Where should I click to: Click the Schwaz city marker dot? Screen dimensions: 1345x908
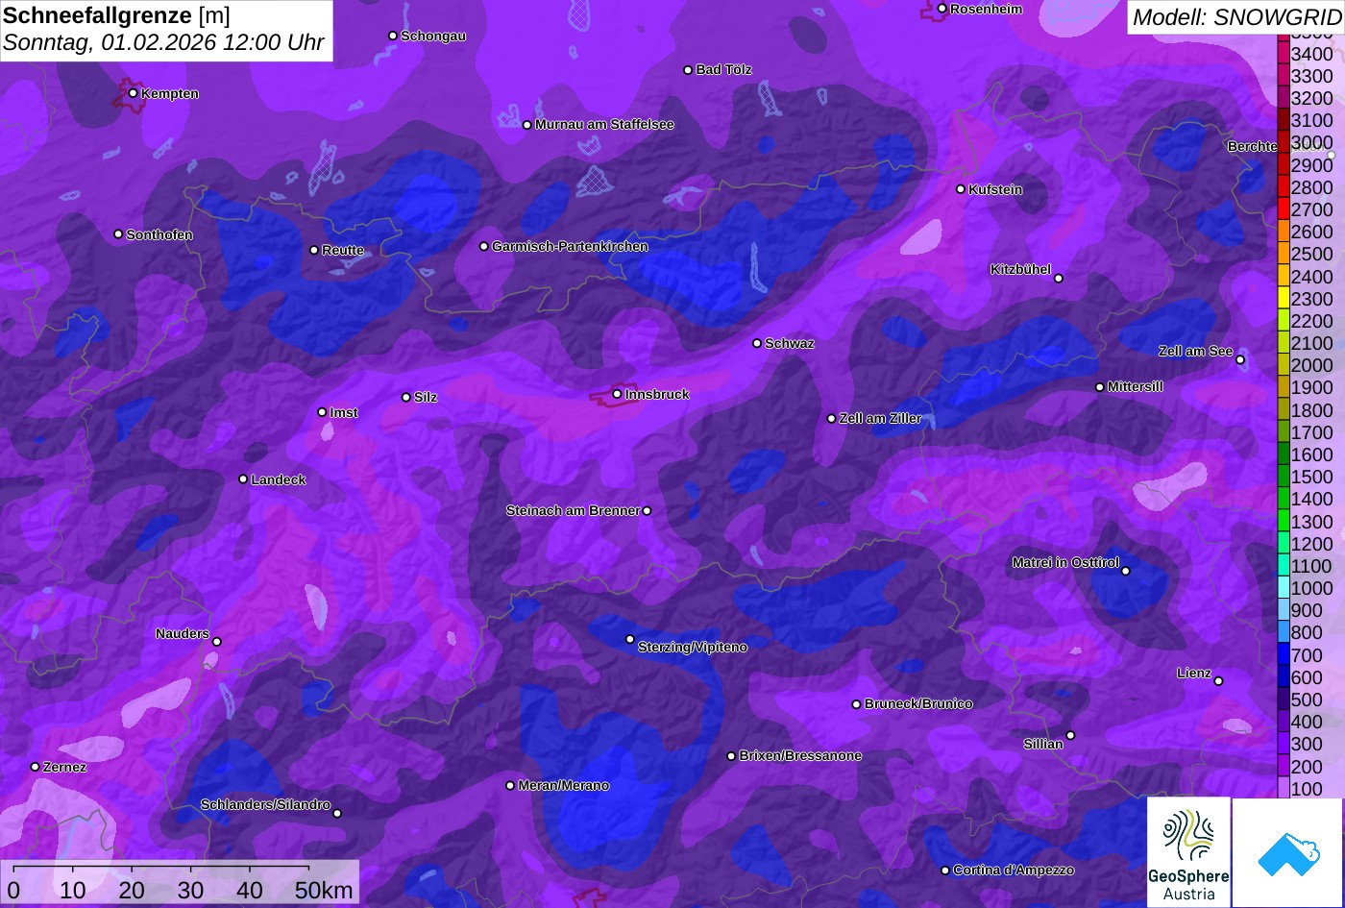[x=757, y=343]
